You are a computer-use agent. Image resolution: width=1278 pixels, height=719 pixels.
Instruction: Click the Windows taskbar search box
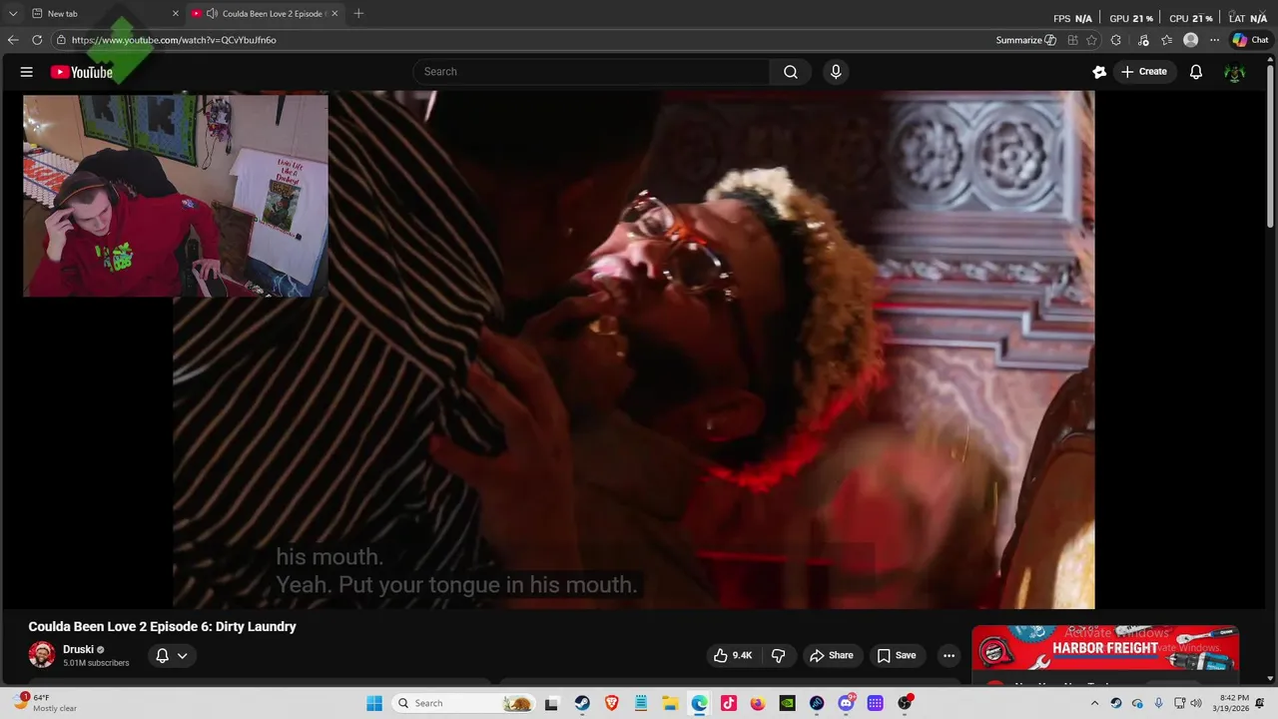pos(464,703)
